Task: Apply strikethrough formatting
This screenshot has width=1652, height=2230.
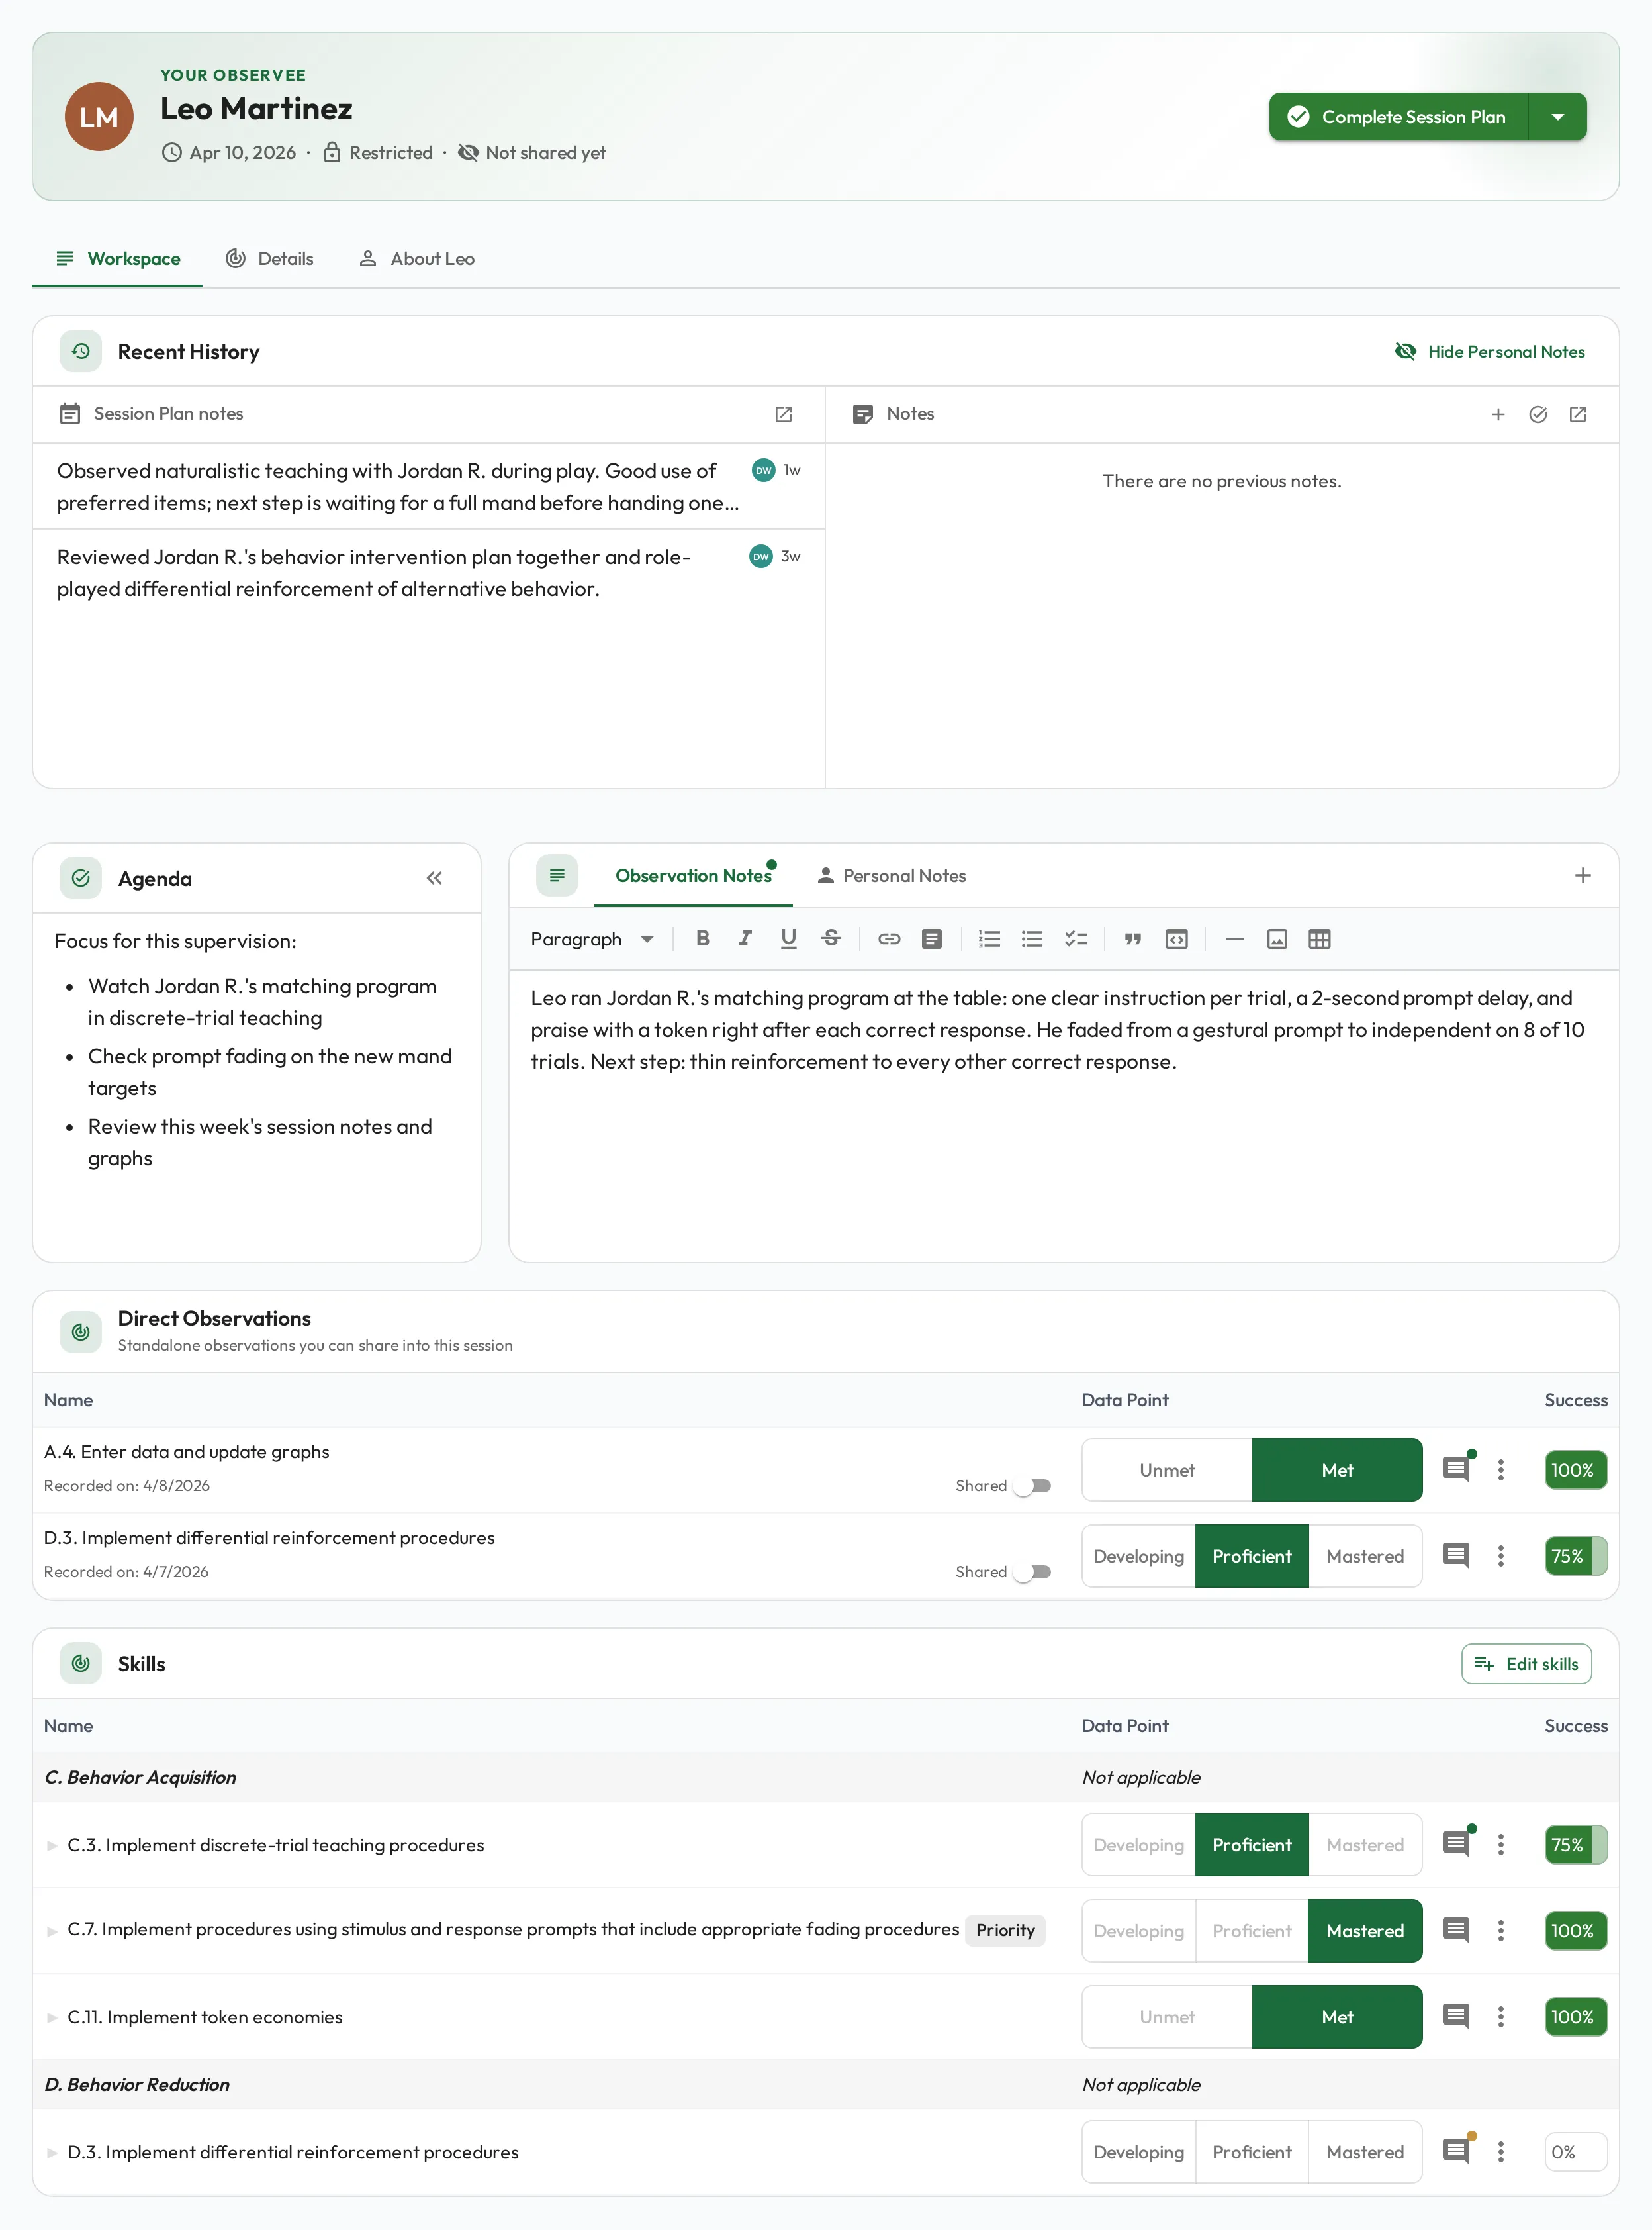Action: [x=831, y=938]
